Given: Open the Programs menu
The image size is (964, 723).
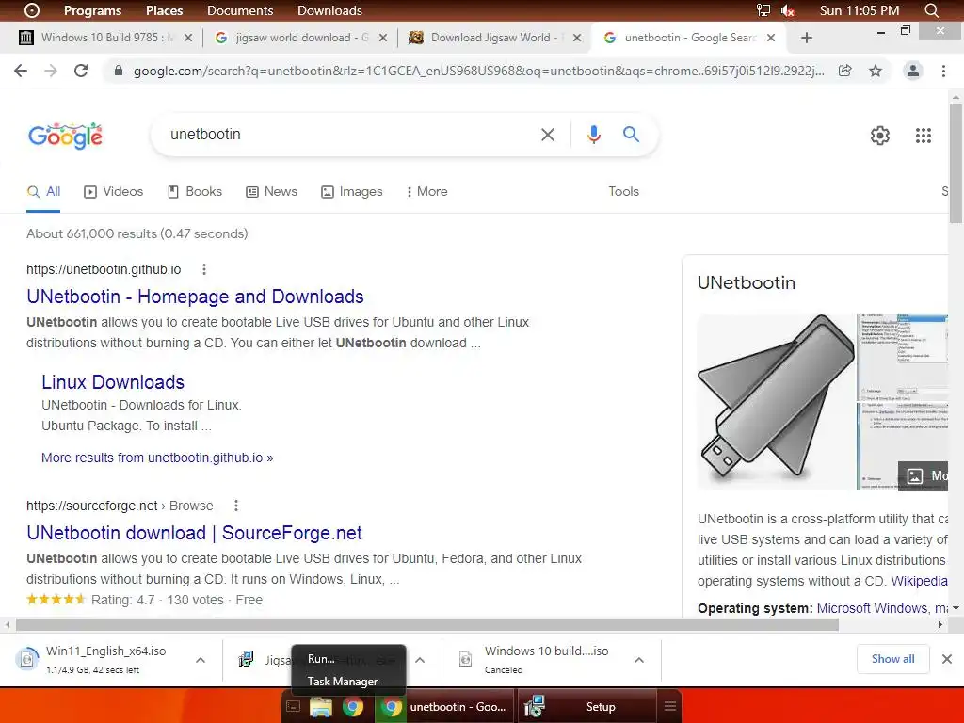Looking at the screenshot, I should click(92, 10).
